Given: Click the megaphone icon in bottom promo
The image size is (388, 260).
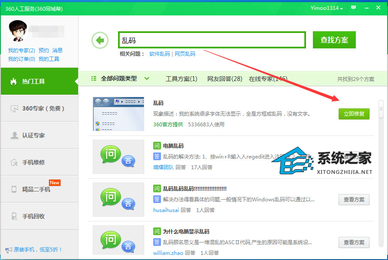Looking at the screenshot, I should tap(9, 250).
